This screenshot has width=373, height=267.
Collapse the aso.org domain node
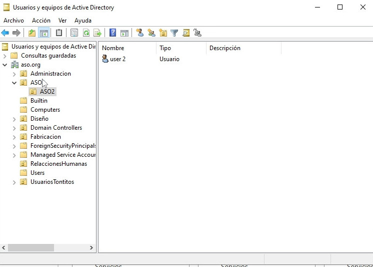coord(5,65)
